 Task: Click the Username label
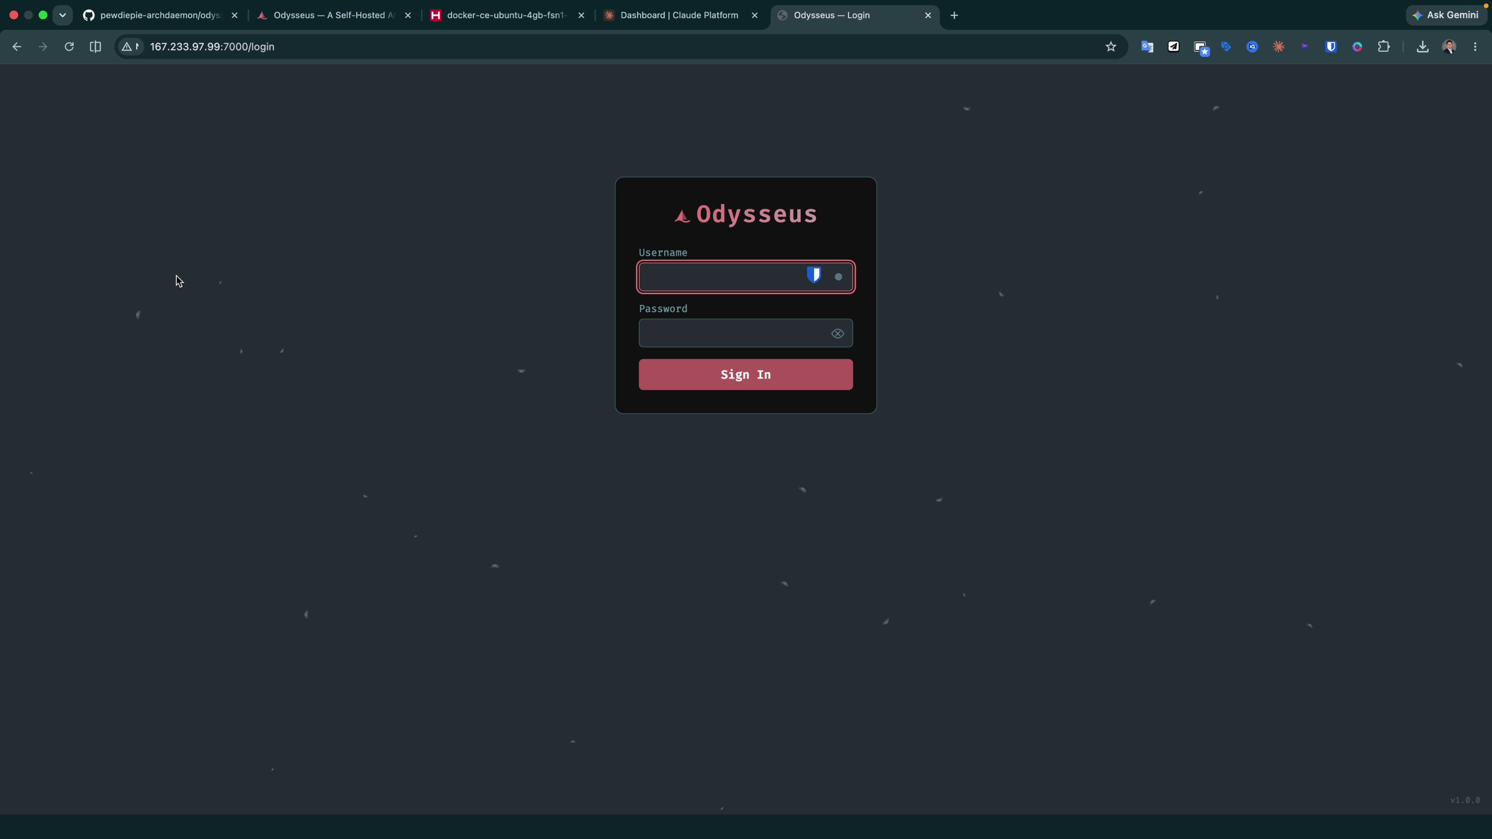pos(663,253)
